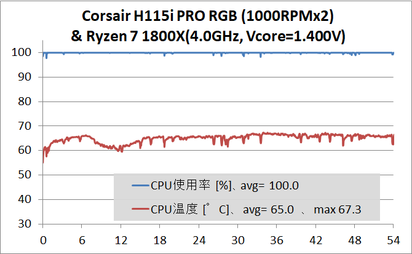Click the y-axis label '90'
Image resolution: width=412 pixels, height=254 pixels.
pos(25,77)
